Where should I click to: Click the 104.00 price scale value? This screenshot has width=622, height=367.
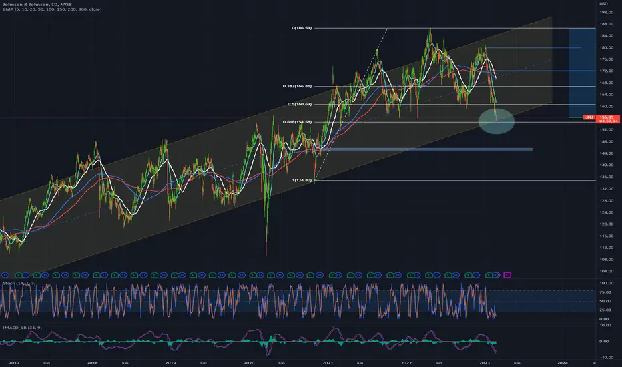[x=607, y=271]
